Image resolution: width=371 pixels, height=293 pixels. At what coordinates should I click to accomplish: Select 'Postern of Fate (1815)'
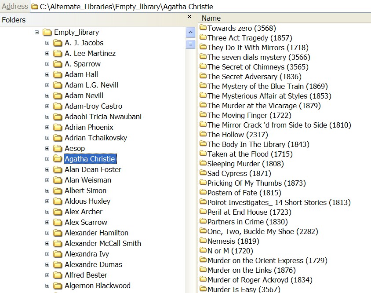click(244, 193)
